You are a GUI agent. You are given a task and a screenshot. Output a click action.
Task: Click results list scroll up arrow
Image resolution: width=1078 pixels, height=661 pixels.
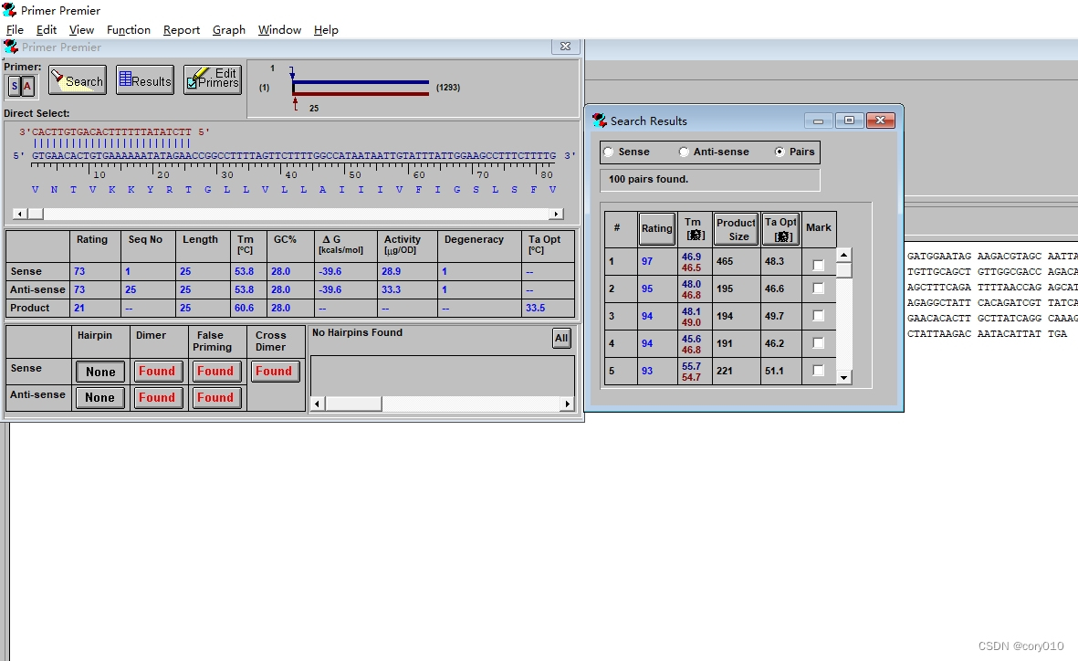844,256
